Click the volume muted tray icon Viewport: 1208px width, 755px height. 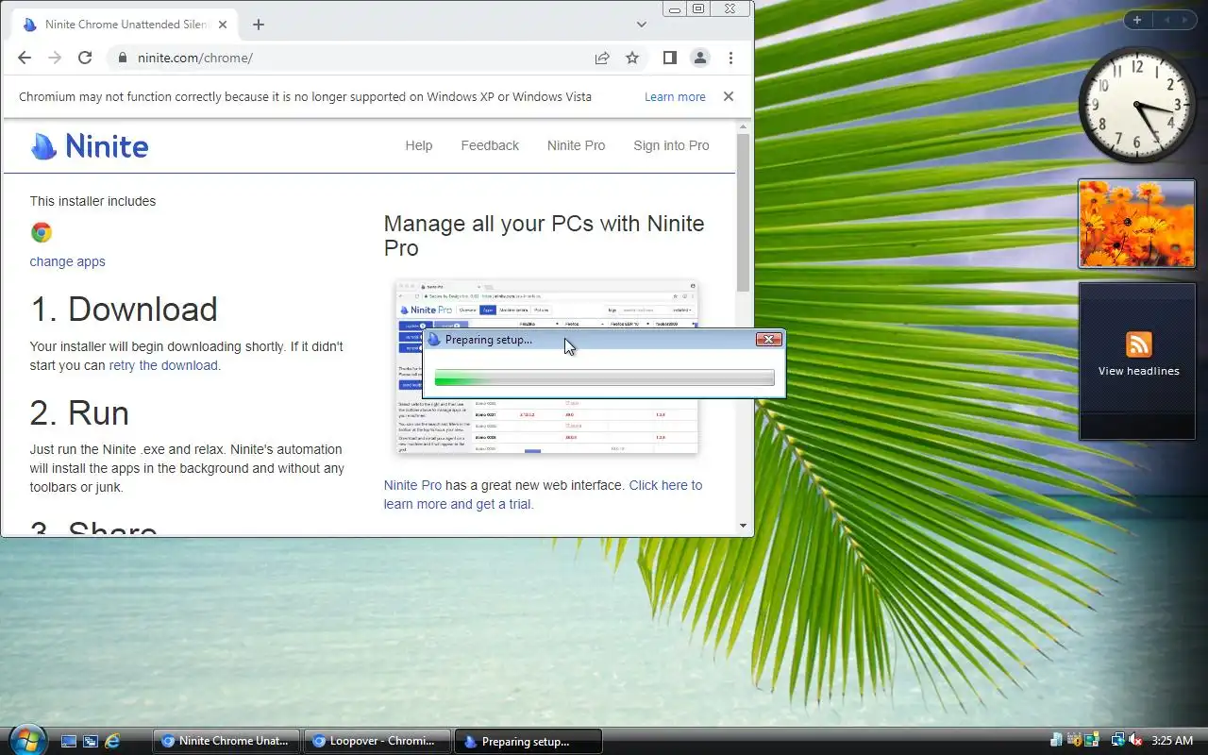tap(1136, 741)
